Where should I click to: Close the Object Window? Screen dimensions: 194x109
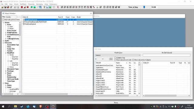tap(91, 13)
